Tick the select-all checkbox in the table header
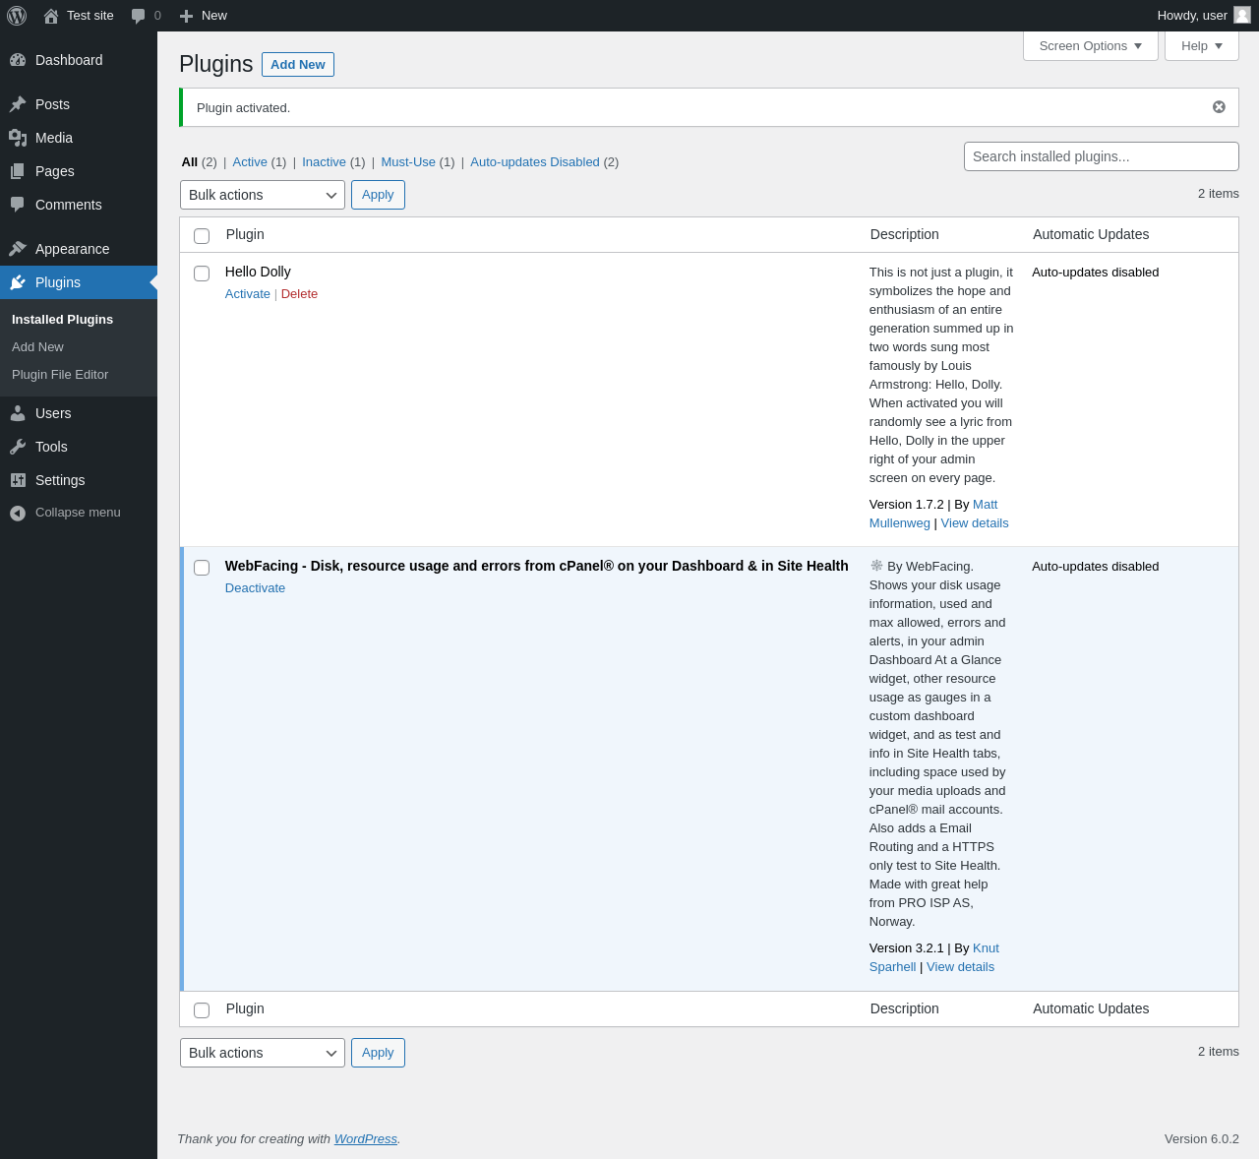 (x=202, y=236)
